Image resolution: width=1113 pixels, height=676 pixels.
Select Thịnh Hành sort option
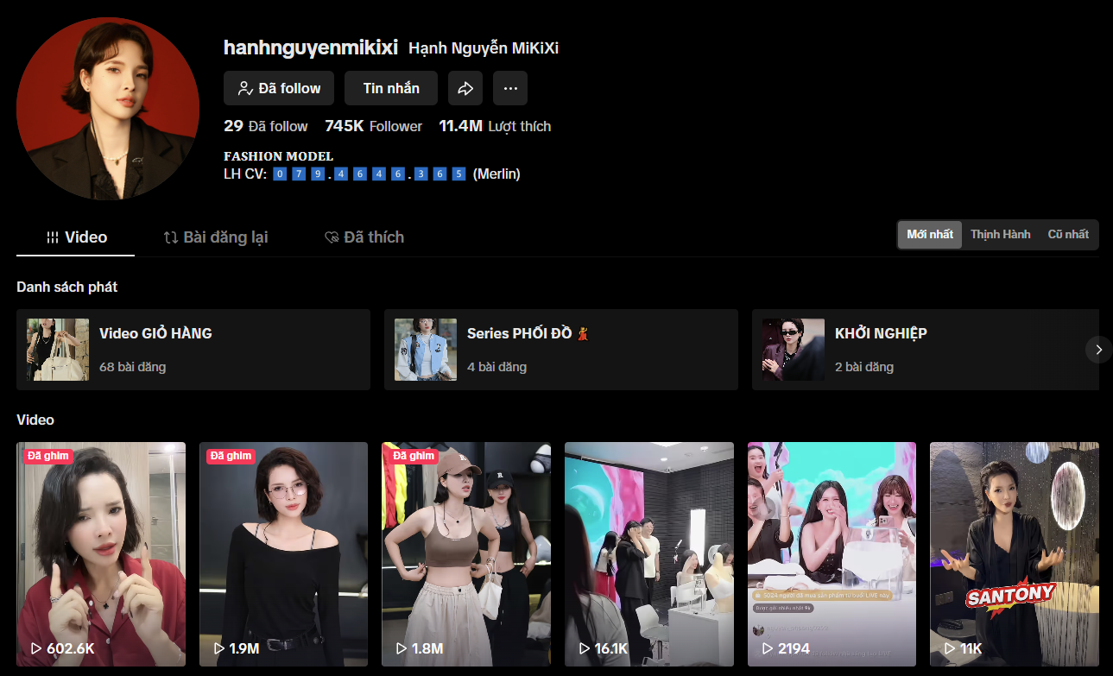pyautogui.click(x=1000, y=235)
